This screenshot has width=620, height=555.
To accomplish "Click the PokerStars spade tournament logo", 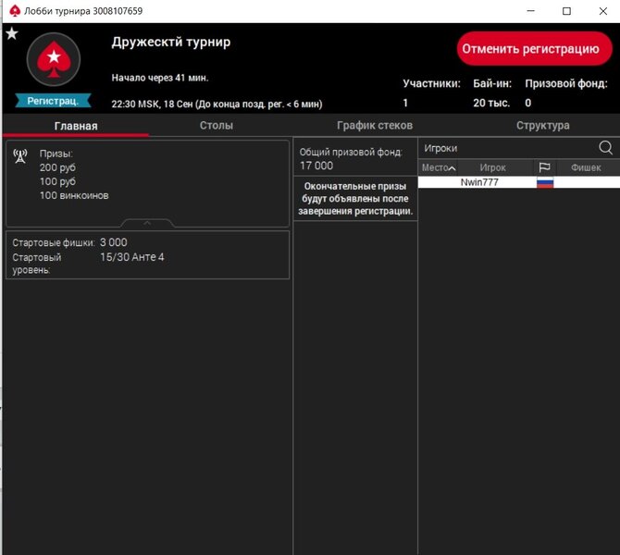I will click(x=54, y=60).
